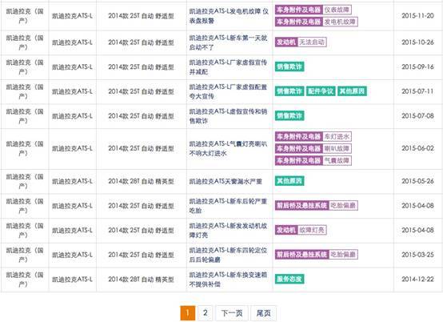Click the 无法启动 engine tag
The width and height of the screenshot is (443, 322).
312,42
